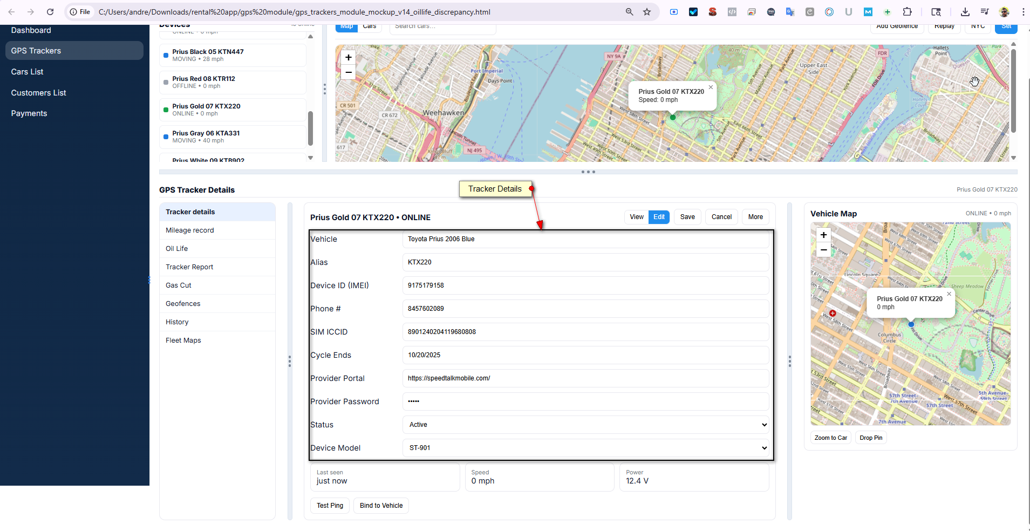Viewport: 1030px width, 531px height.
Task: Click Bind to Vehicle button
Action: 381,506
